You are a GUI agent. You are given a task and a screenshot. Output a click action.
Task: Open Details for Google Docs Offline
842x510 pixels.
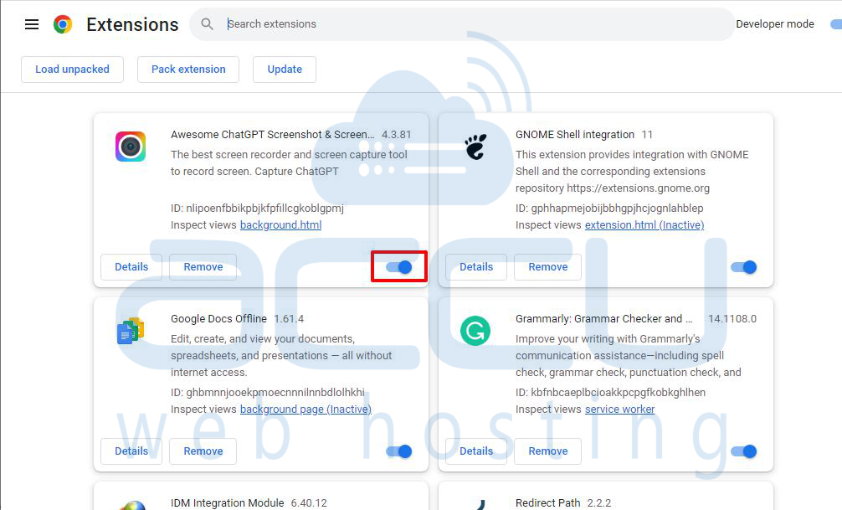pyautogui.click(x=131, y=451)
